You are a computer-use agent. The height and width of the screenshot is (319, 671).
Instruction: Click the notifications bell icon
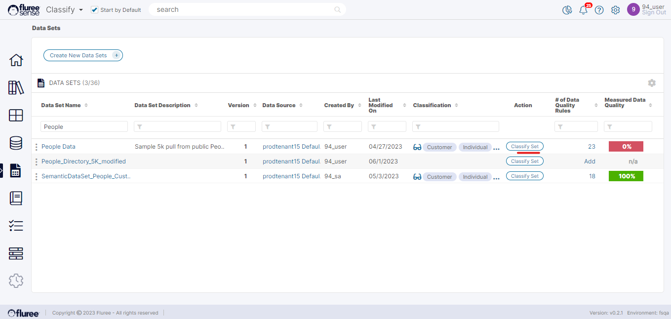coord(583,10)
